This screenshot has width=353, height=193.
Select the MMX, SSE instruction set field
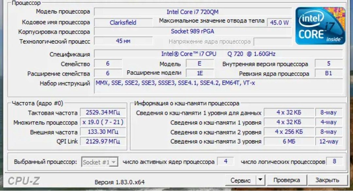tap(218, 86)
